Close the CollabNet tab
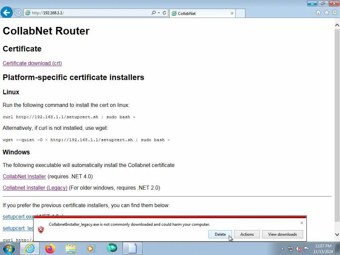Screen dimensions: 340x255 click(232, 13)
